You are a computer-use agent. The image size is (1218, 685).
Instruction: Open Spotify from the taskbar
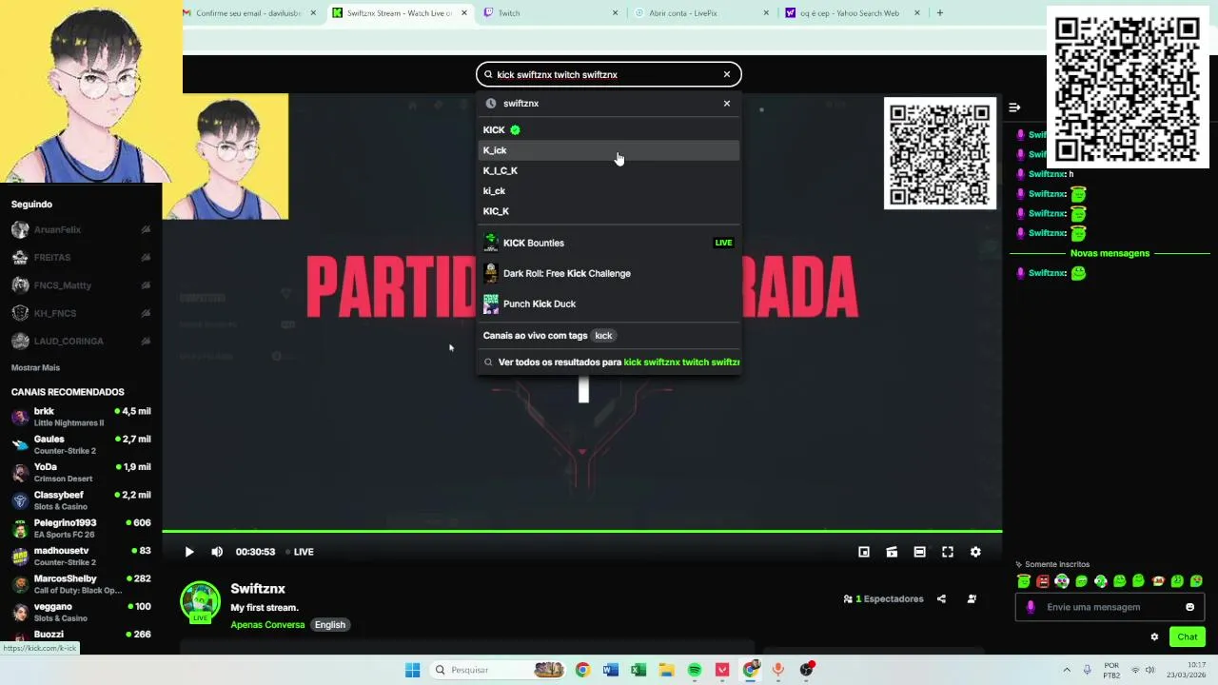(695, 670)
